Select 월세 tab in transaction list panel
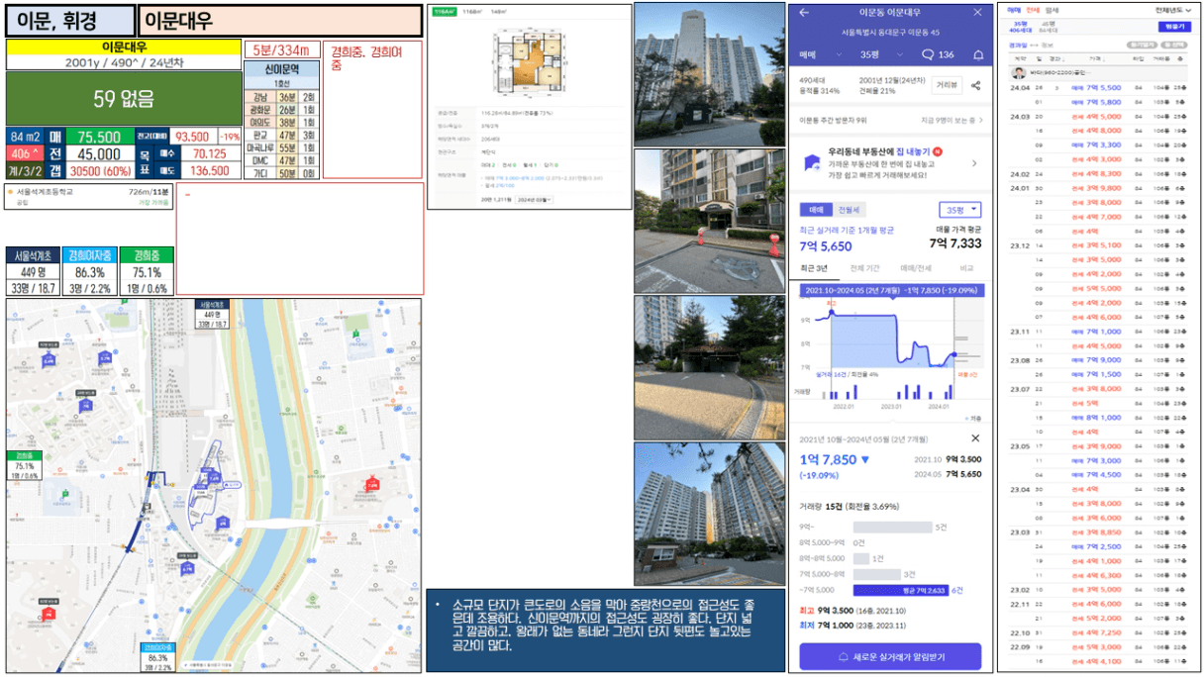The image size is (1204, 677). [x=1052, y=9]
